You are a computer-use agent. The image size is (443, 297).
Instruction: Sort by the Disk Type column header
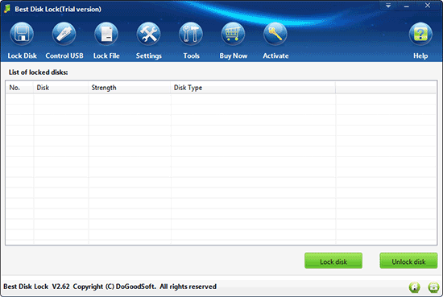(x=253, y=88)
